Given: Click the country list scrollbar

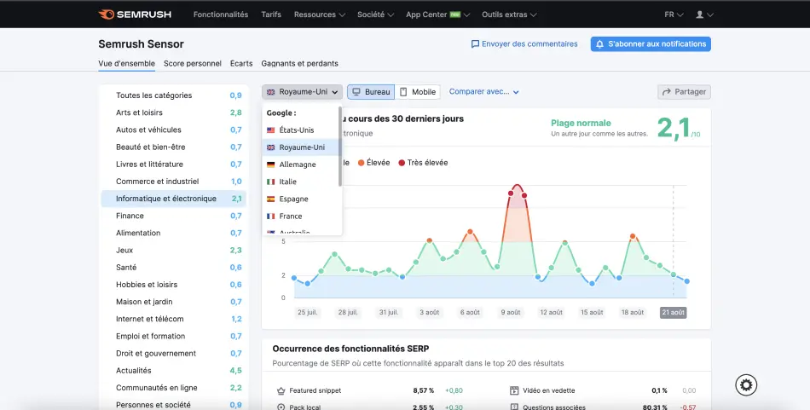Looking at the screenshot, I should coord(340,147).
